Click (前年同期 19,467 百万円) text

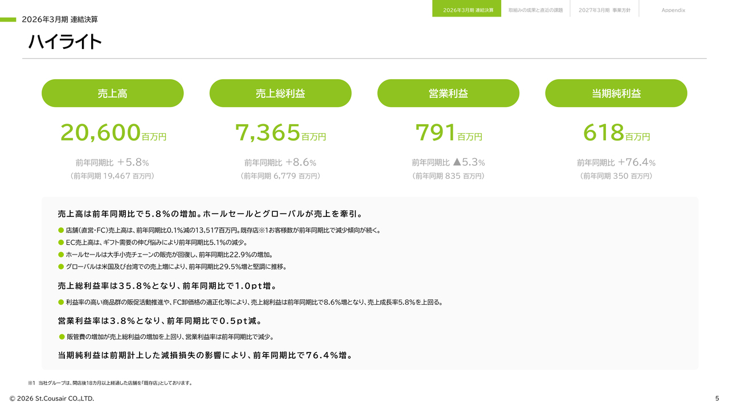[112, 176]
